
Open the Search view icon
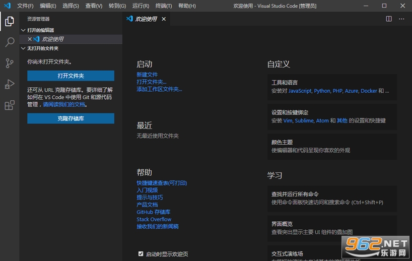[x=10, y=42]
